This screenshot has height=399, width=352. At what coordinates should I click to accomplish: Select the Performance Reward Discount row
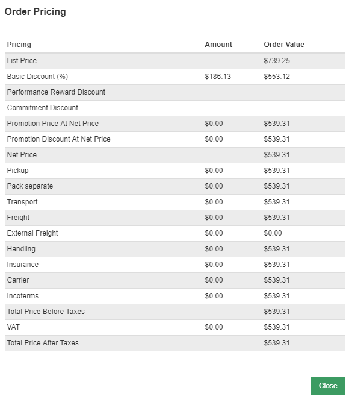coord(175,92)
